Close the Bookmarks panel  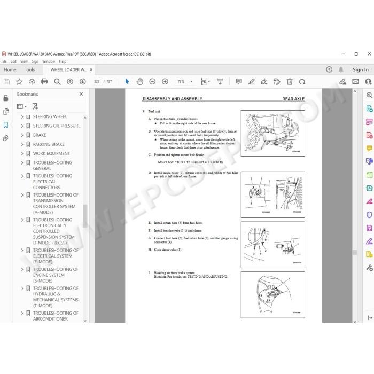(81, 94)
